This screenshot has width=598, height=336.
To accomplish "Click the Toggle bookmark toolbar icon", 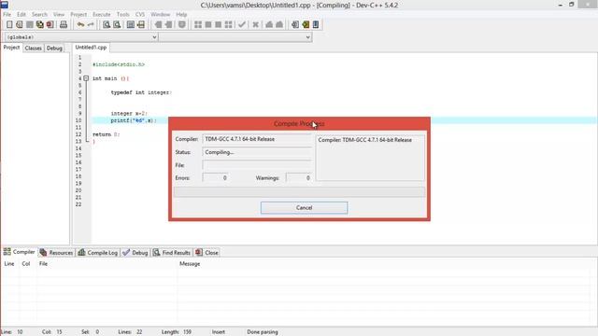I will coord(182,24).
